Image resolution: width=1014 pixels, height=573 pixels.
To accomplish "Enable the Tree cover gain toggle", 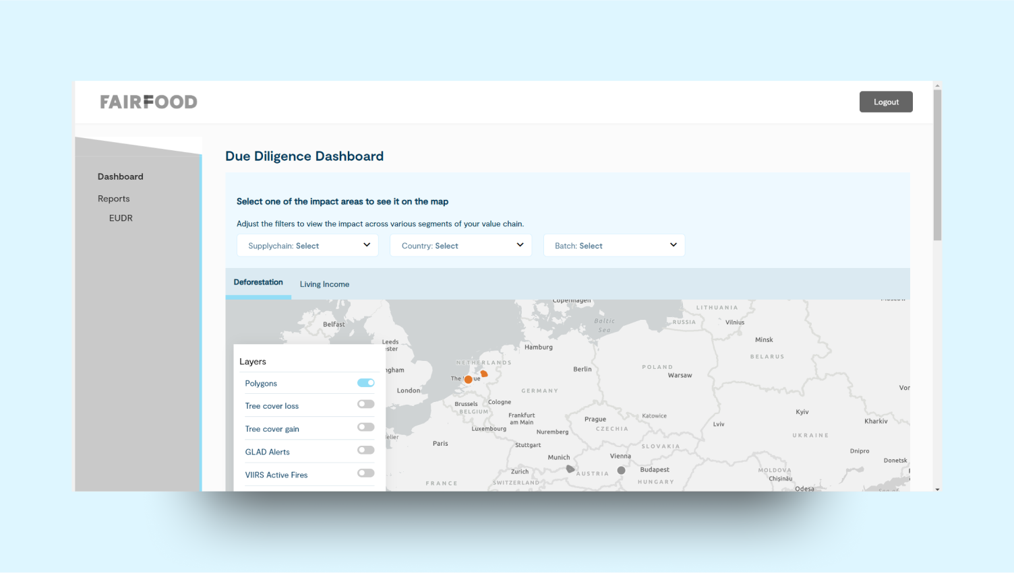I will point(366,427).
